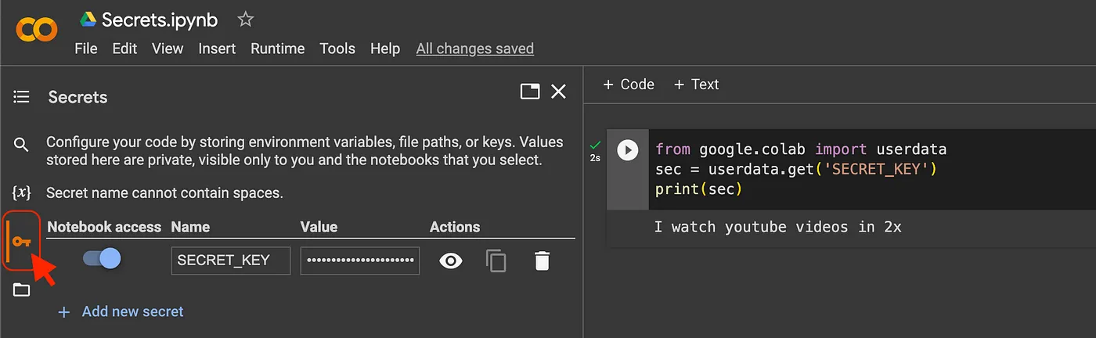
Task: Click the Colab logo
Action: pyautogui.click(x=37, y=31)
